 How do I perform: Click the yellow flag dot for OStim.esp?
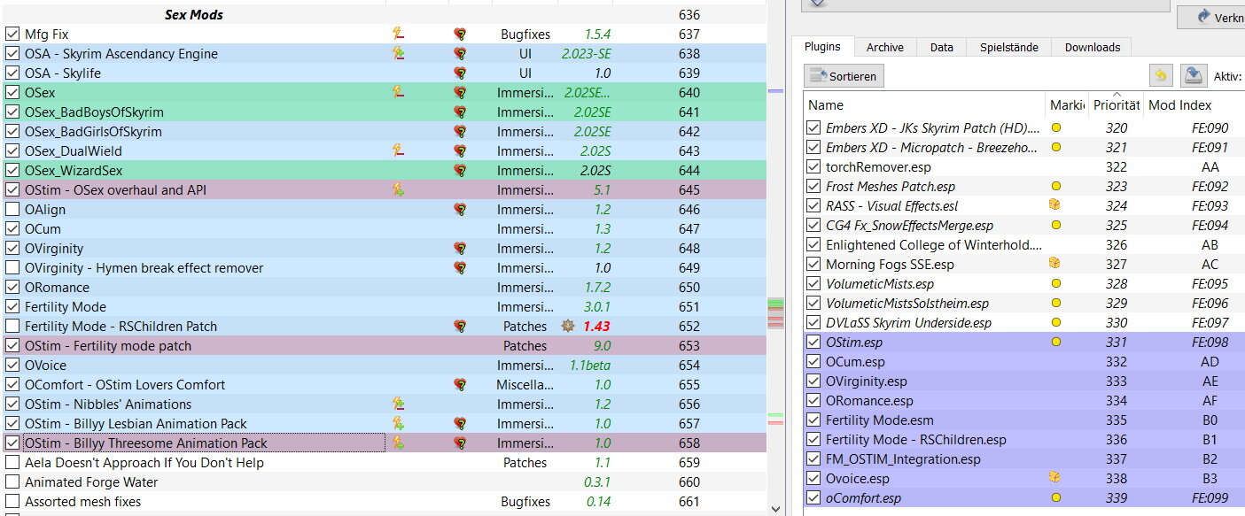[x=1055, y=343]
